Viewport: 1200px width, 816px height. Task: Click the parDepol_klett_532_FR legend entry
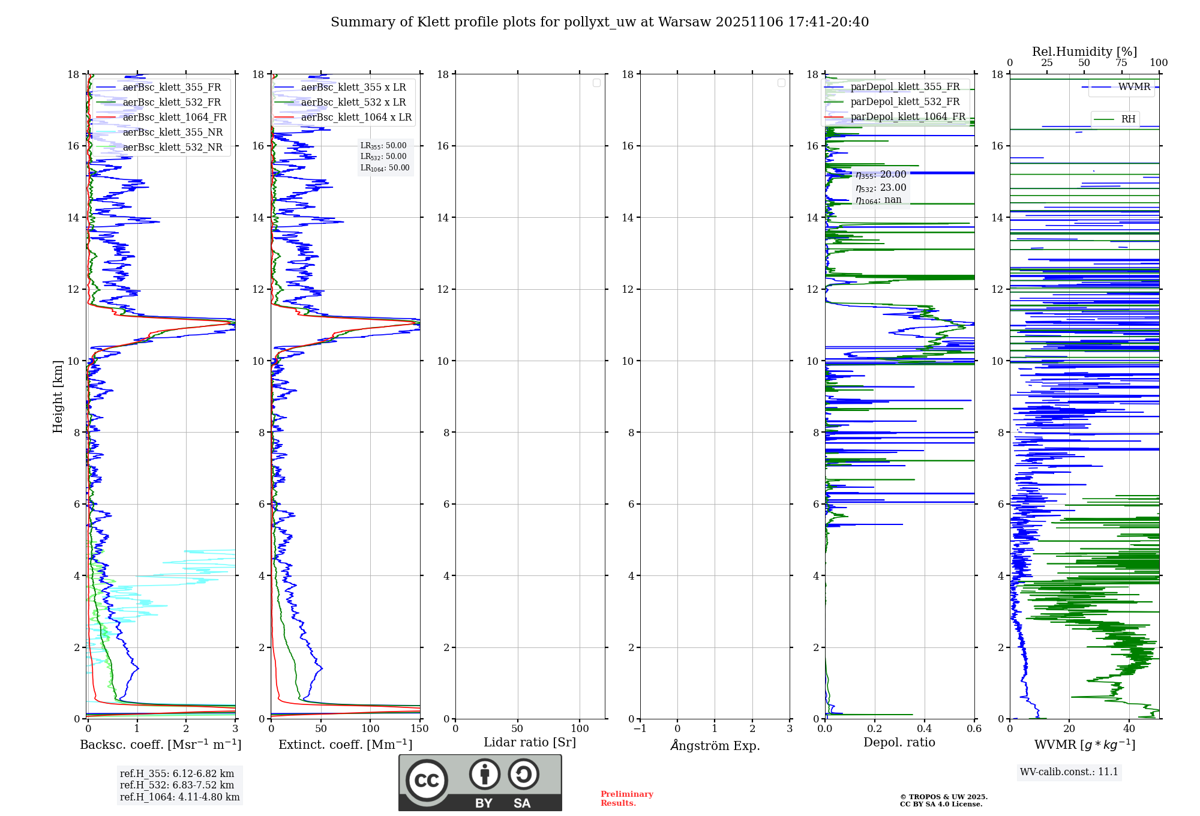(905, 101)
